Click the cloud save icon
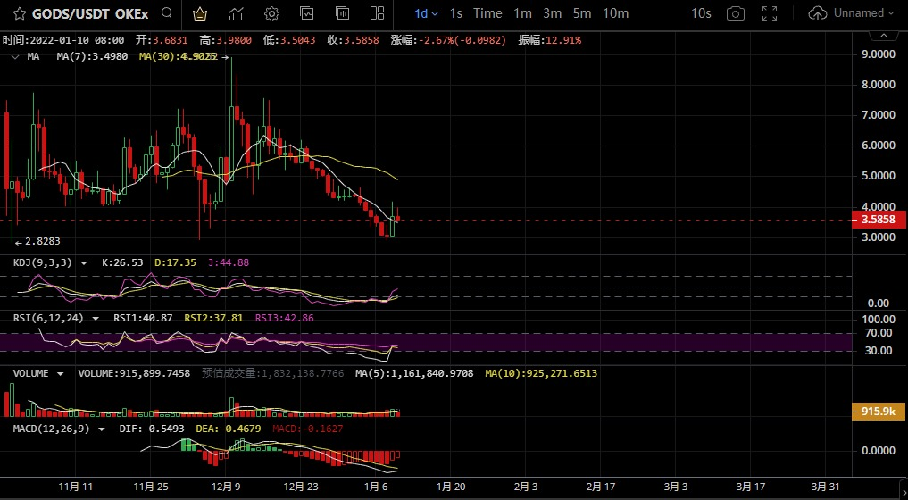This screenshot has width=908, height=500. [817, 13]
